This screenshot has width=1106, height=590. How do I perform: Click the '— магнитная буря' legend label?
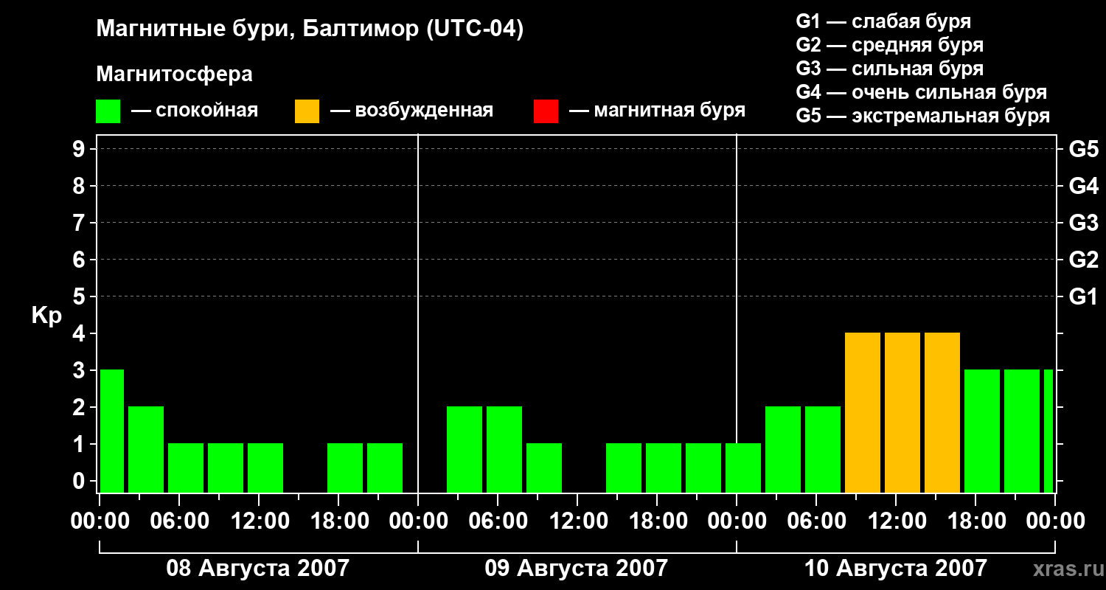pos(657,111)
